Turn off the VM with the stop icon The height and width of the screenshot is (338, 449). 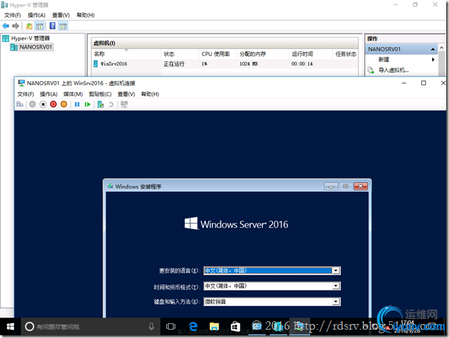coord(43,104)
